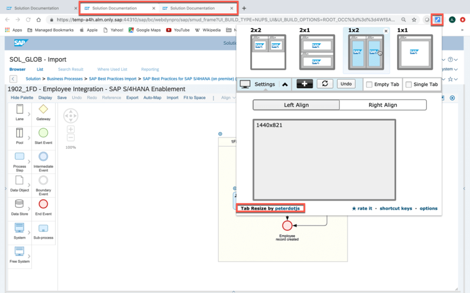Open the Solution breadcrumb link
Image resolution: width=470 pixels, height=293 pixels.
tap(33, 79)
